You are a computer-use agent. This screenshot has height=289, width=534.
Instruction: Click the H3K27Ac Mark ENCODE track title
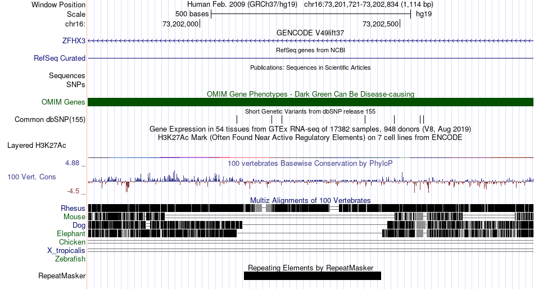[310, 138]
